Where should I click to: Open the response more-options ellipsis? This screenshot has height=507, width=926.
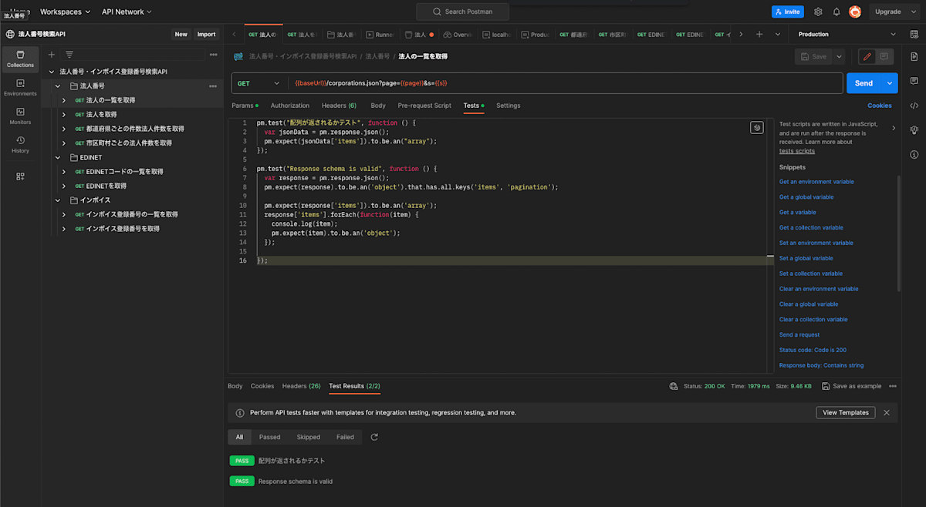point(893,386)
